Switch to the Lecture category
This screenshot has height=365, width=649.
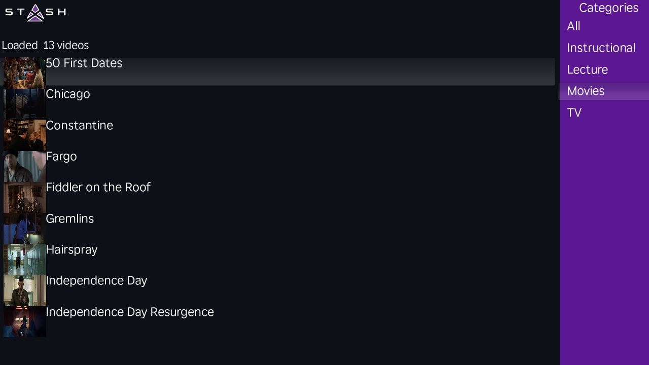coord(587,70)
